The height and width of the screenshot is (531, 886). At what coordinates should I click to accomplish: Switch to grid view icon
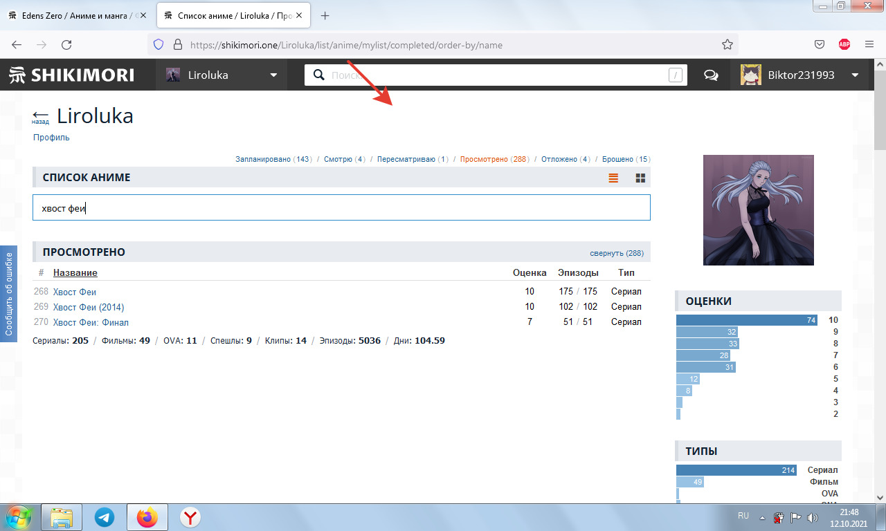tap(640, 178)
